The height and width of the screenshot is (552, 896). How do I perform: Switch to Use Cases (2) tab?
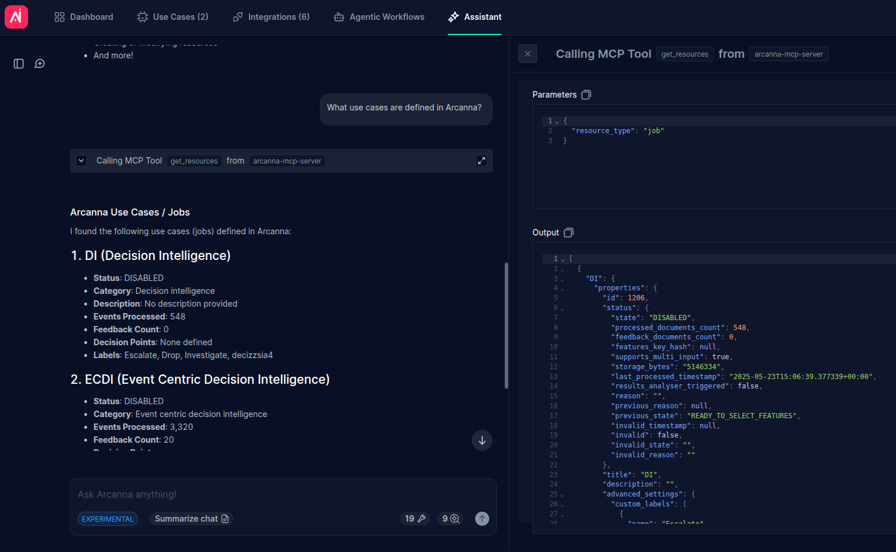tap(172, 17)
